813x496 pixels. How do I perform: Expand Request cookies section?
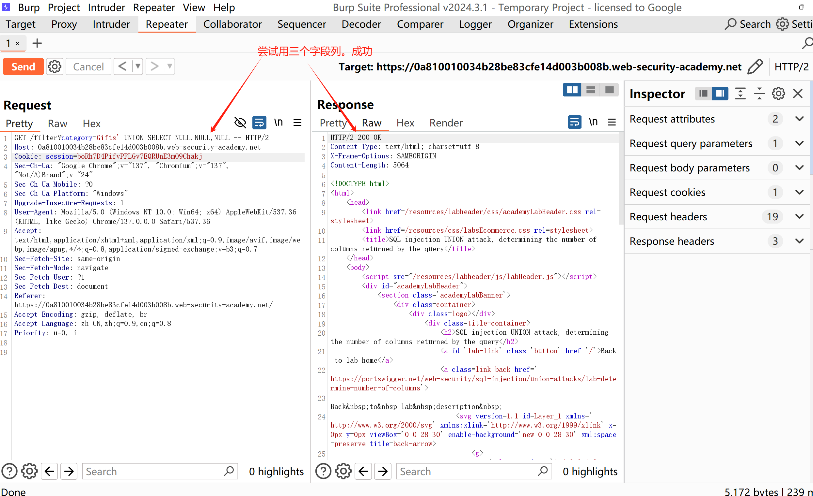[799, 192]
